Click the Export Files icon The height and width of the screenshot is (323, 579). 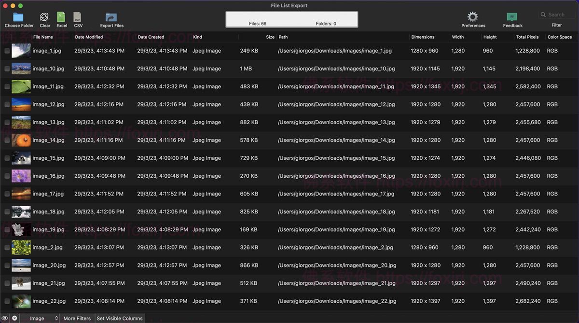(x=111, y=18)
